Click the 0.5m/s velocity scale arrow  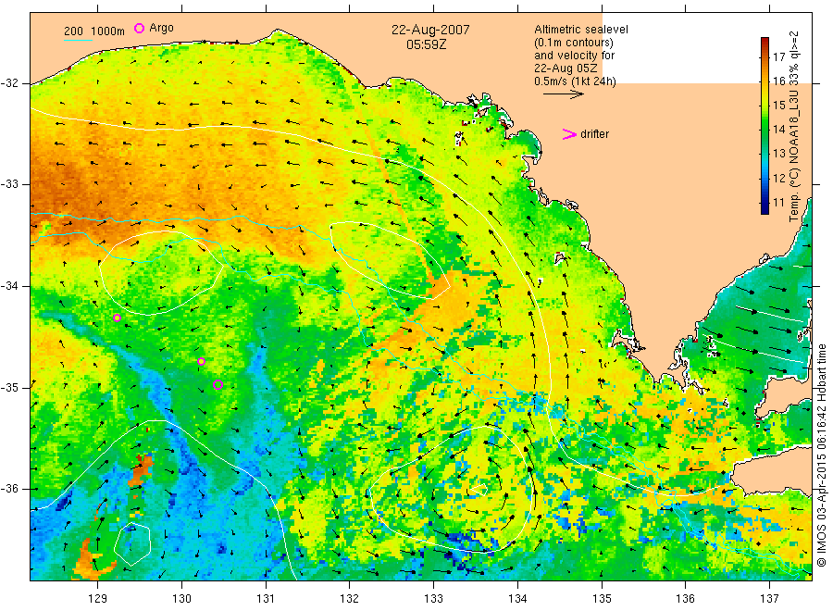563,94
